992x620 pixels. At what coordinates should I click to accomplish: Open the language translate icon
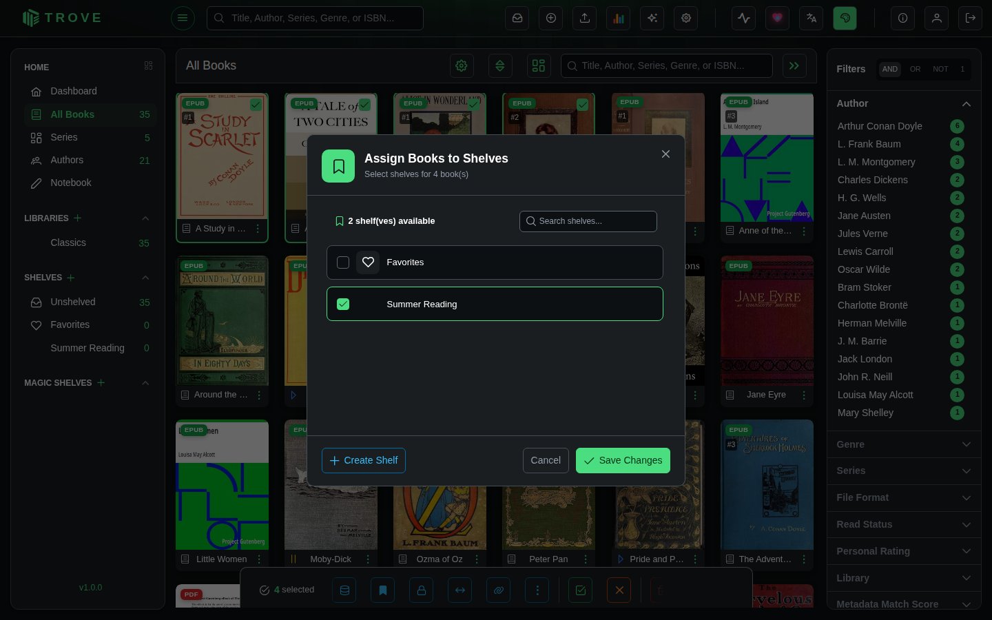(x=812, y=18)
